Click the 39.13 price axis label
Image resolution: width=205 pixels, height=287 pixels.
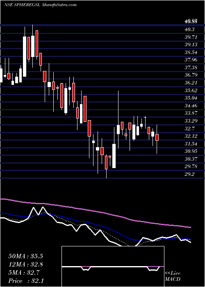[191, 45]
